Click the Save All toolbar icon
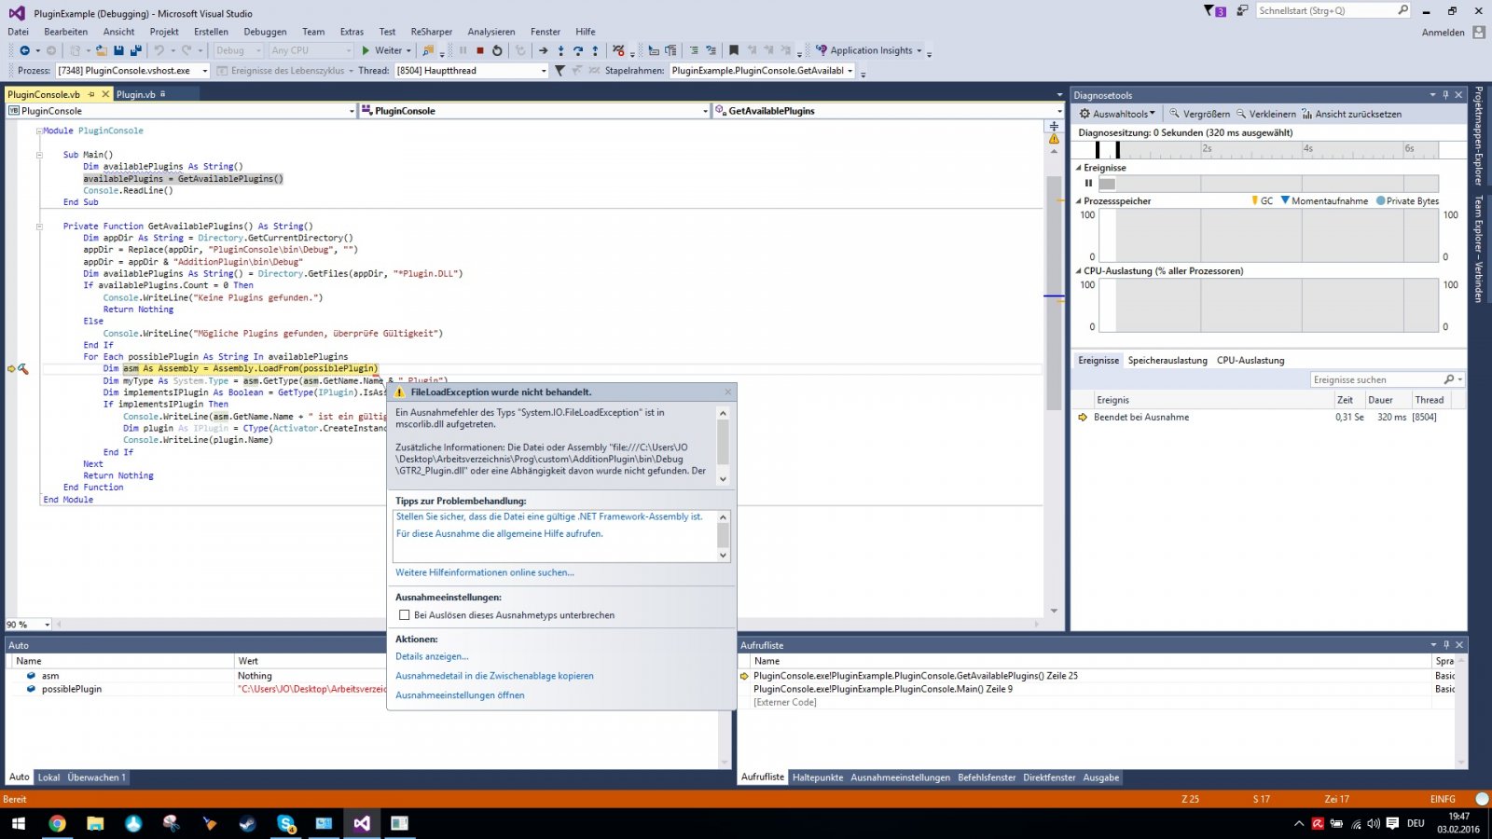Image resolution: width=1492 pixels, height=839 pixels. click(x=135, y=50)
